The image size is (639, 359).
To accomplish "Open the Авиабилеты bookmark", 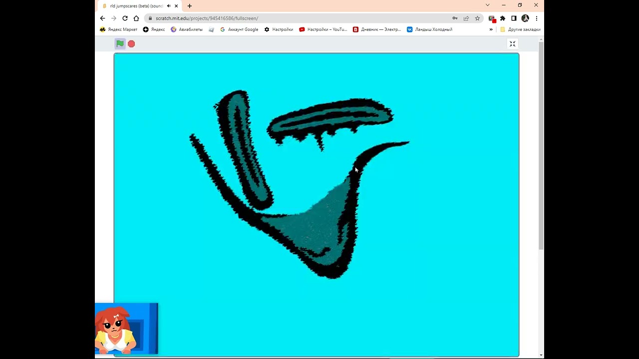I will click(187, 29).
